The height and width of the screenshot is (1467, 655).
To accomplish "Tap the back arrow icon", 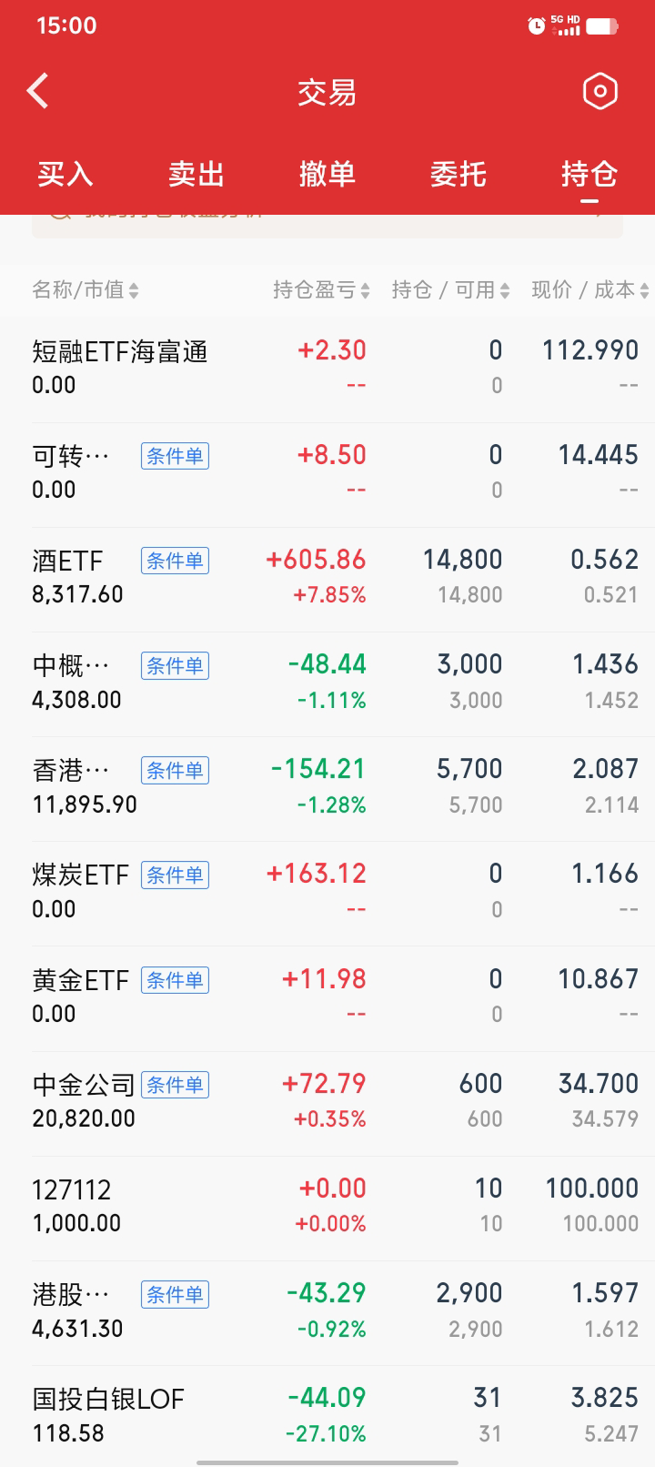I will pyautogui.click(x=38, y=91).
